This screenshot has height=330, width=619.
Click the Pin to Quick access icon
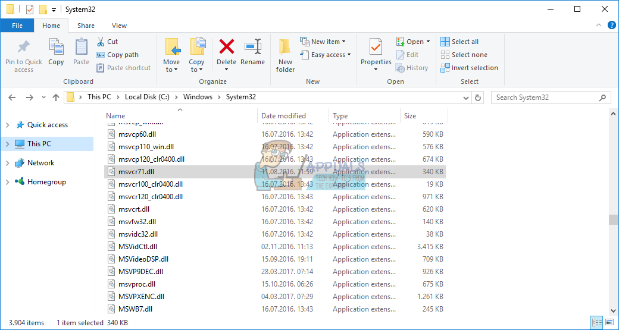point(23,48)
